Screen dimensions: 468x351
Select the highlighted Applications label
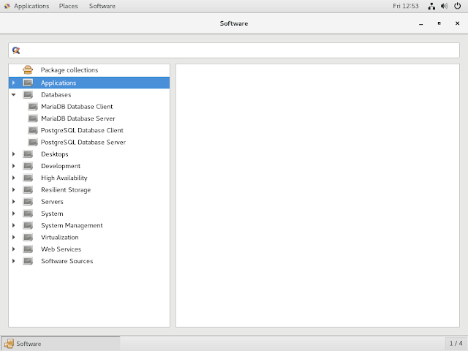coord(58,83)
